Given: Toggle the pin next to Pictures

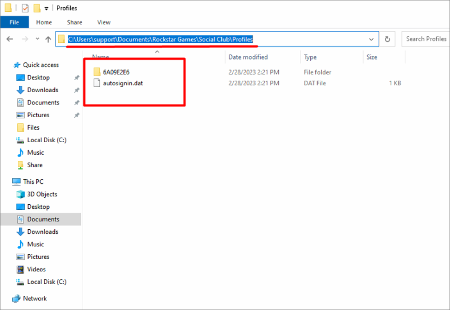Looking at the screenshot, I should point(77,115).
